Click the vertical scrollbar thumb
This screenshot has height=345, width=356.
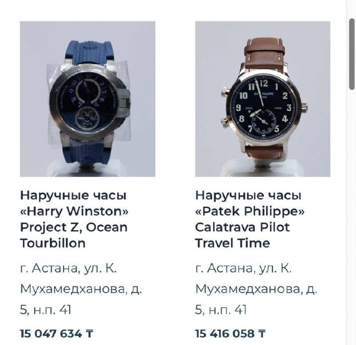pyautogui.click(x=352, y=54)
